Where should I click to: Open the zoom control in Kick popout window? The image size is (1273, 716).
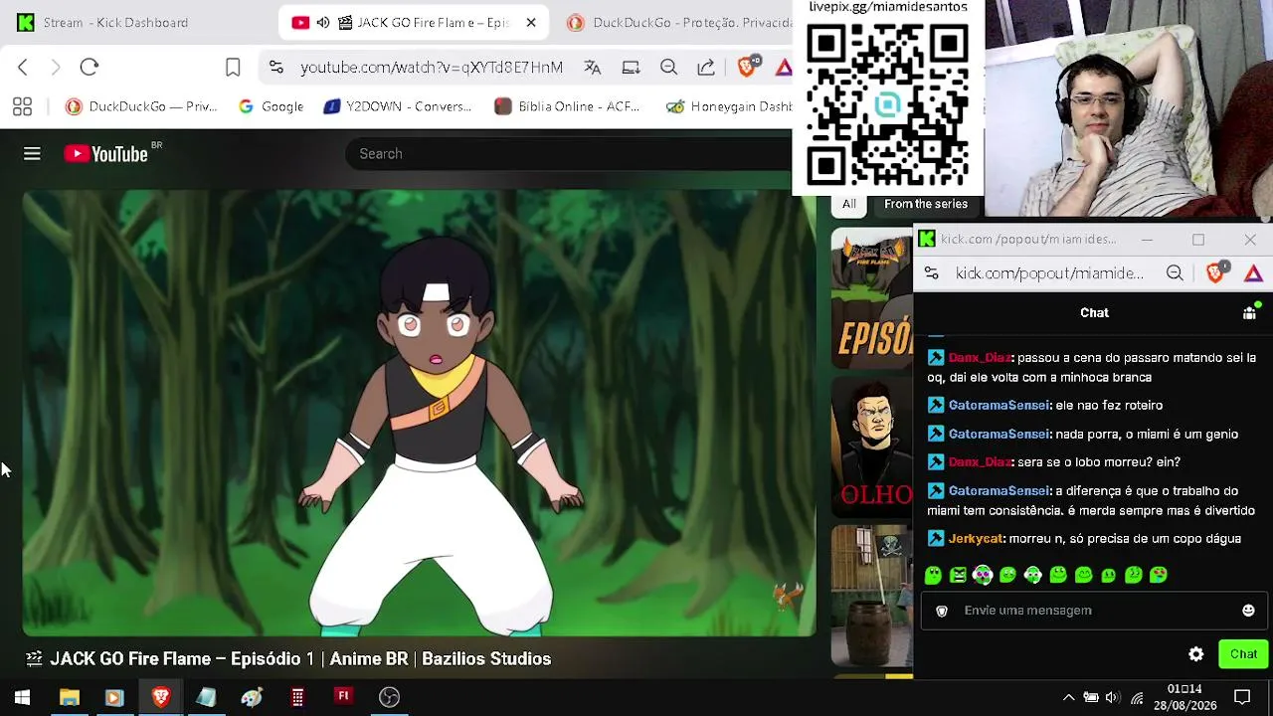click(x=1175, y=273)
